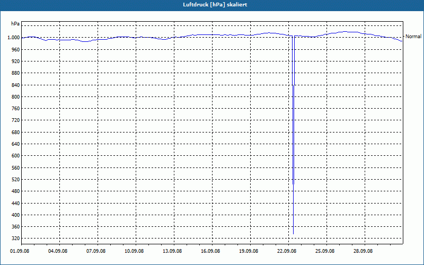424x265 pixels.
Task: Click the 01.09.08 date label
Action: pos(20,251)
